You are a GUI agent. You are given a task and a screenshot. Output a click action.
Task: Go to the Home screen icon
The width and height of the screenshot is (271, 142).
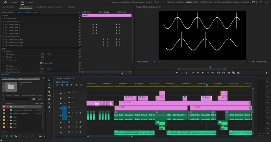point(5,2)
